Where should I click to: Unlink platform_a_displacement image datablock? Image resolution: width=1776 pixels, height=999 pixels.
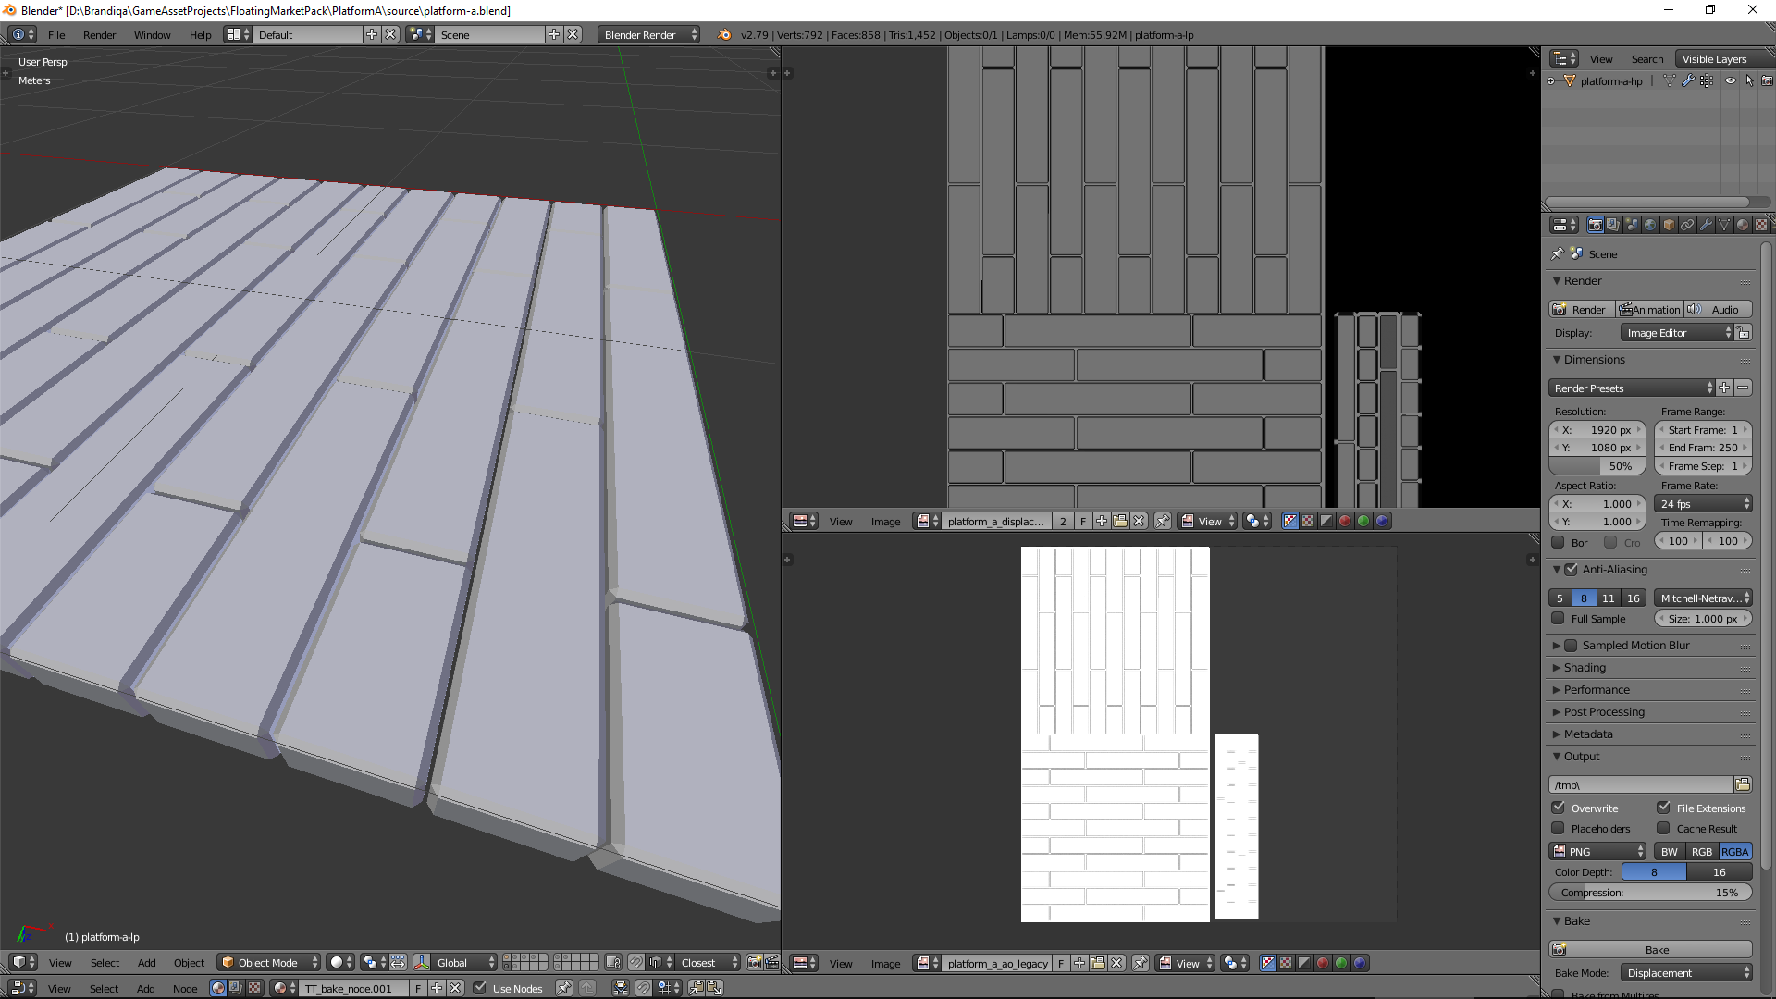(x=1139, y=522)
